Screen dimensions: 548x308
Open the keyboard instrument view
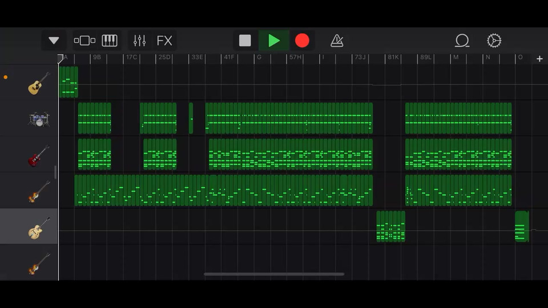coord(110,40)
